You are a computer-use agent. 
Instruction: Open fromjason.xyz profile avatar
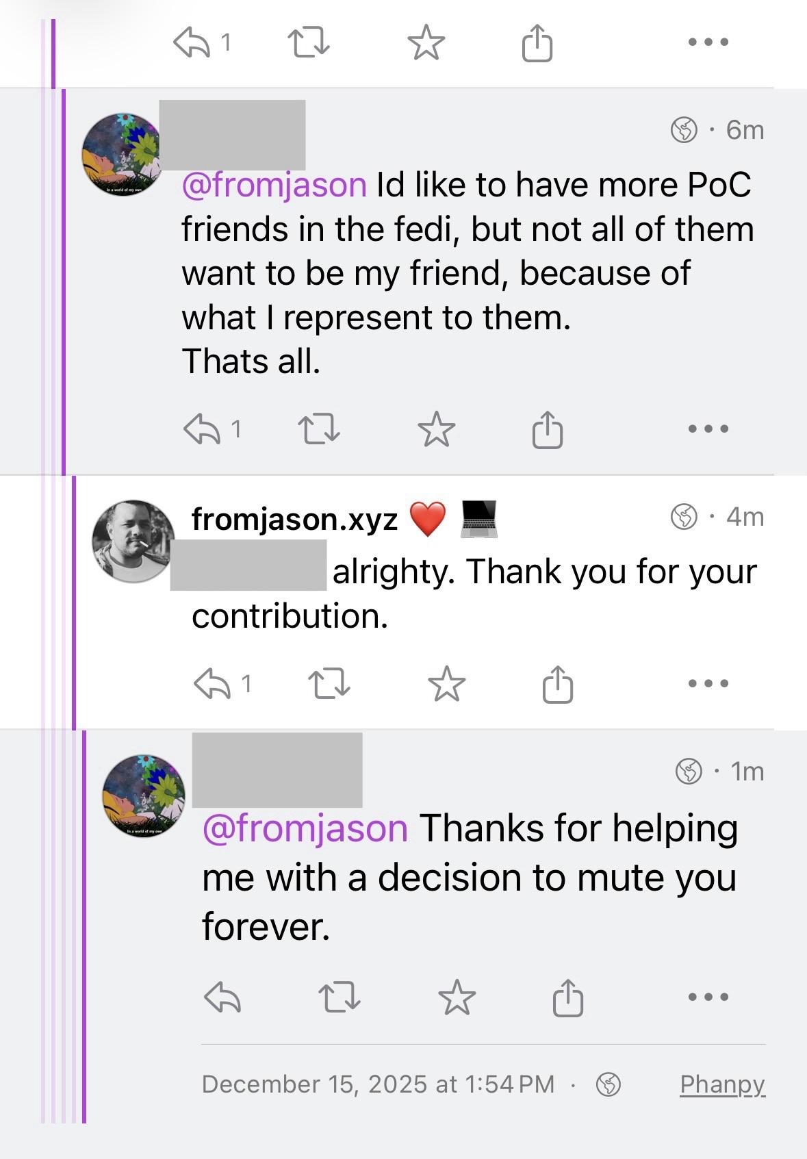tap(133, 541)
